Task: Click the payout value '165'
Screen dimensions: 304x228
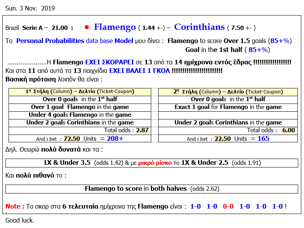Action: coord(263,139)
